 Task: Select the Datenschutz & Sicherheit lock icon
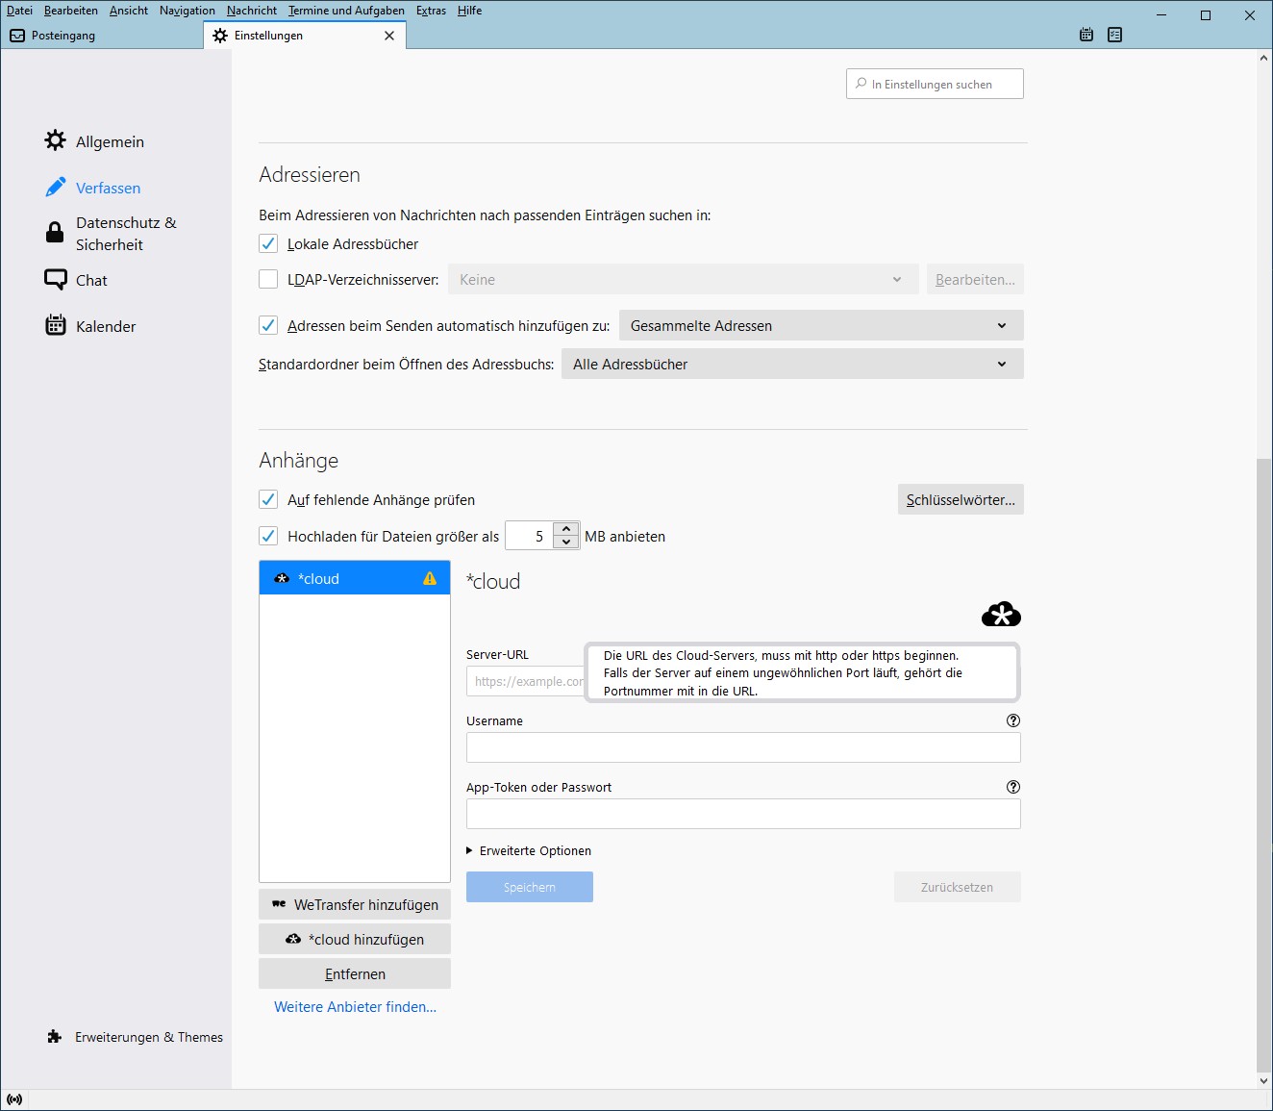(56, 233)
